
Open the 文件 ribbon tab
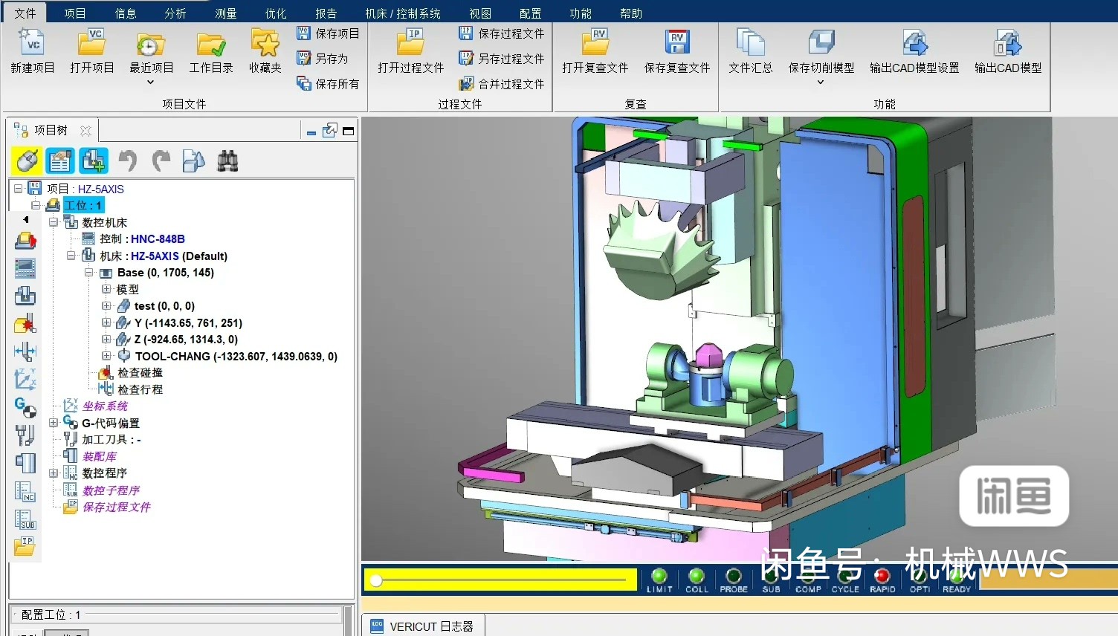(25, 13)
